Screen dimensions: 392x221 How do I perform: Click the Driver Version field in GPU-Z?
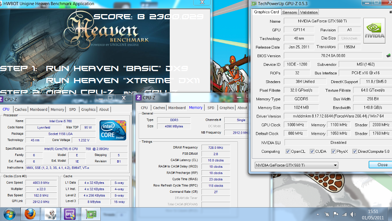pos(338,116)
